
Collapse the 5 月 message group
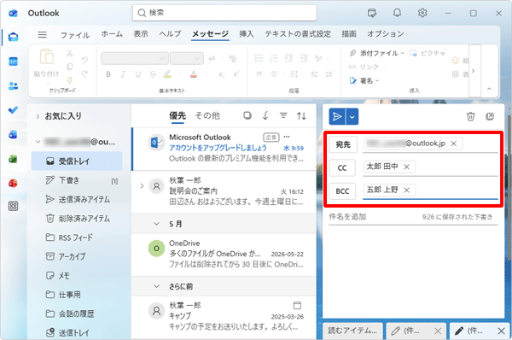(x=157, y=224)
